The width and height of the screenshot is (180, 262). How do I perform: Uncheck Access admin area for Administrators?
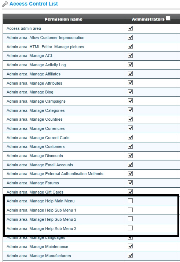pyautogui.click(x=130, y=28)
